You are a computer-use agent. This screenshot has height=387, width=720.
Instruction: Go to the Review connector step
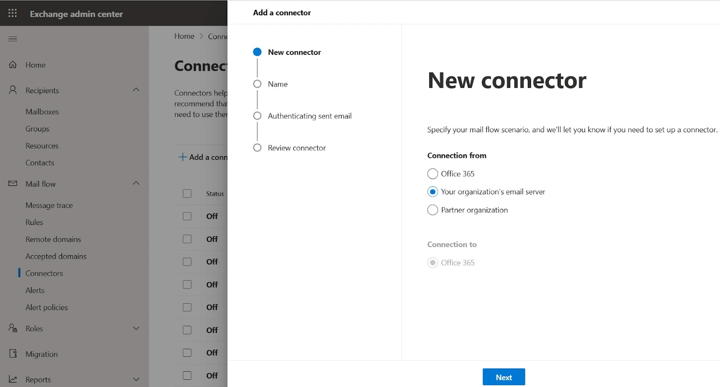click(297, 148)
